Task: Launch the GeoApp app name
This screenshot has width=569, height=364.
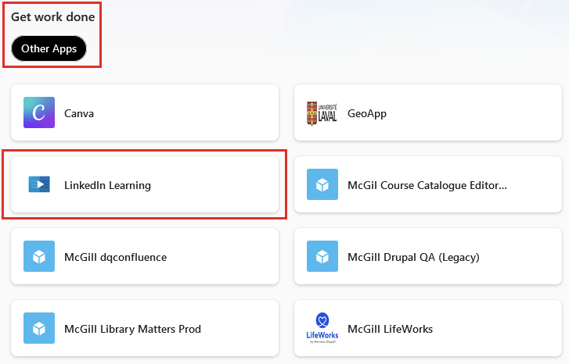Action: pyautogui.click(x=367, y=114)
